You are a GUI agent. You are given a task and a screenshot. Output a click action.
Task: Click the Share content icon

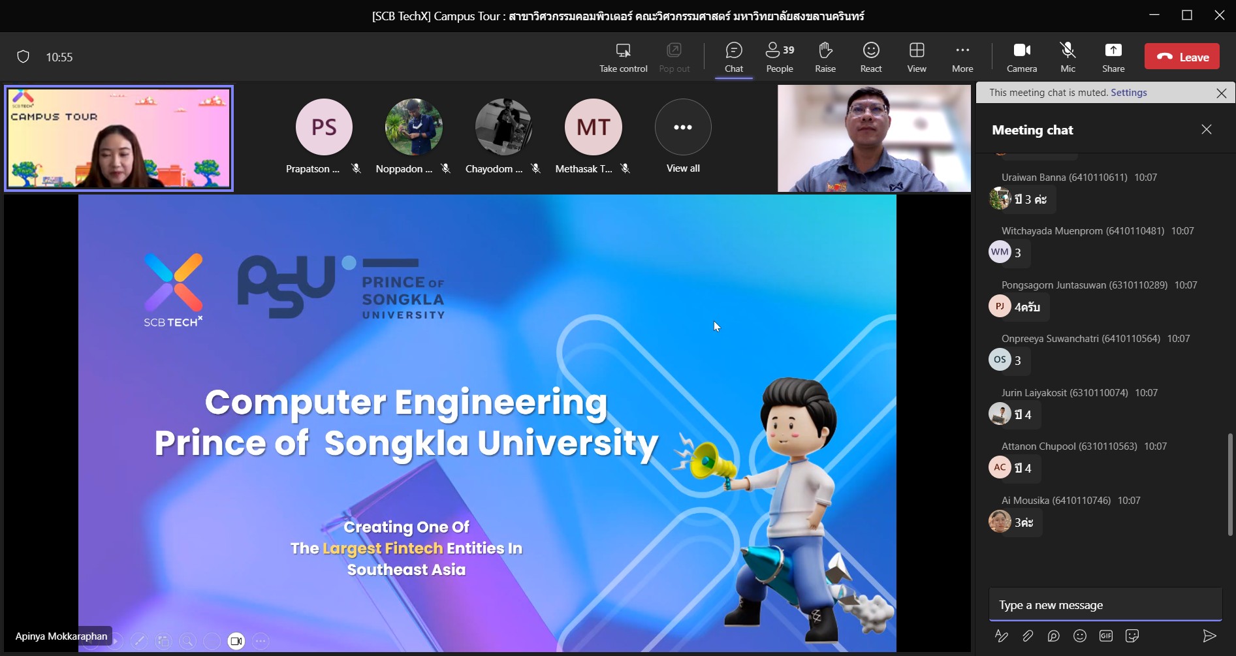1113,57
